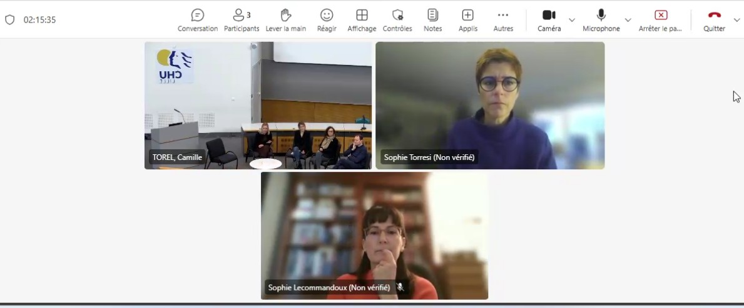Open the Conversation chat panel
744x308 pixels.
[x=198, y=20]
